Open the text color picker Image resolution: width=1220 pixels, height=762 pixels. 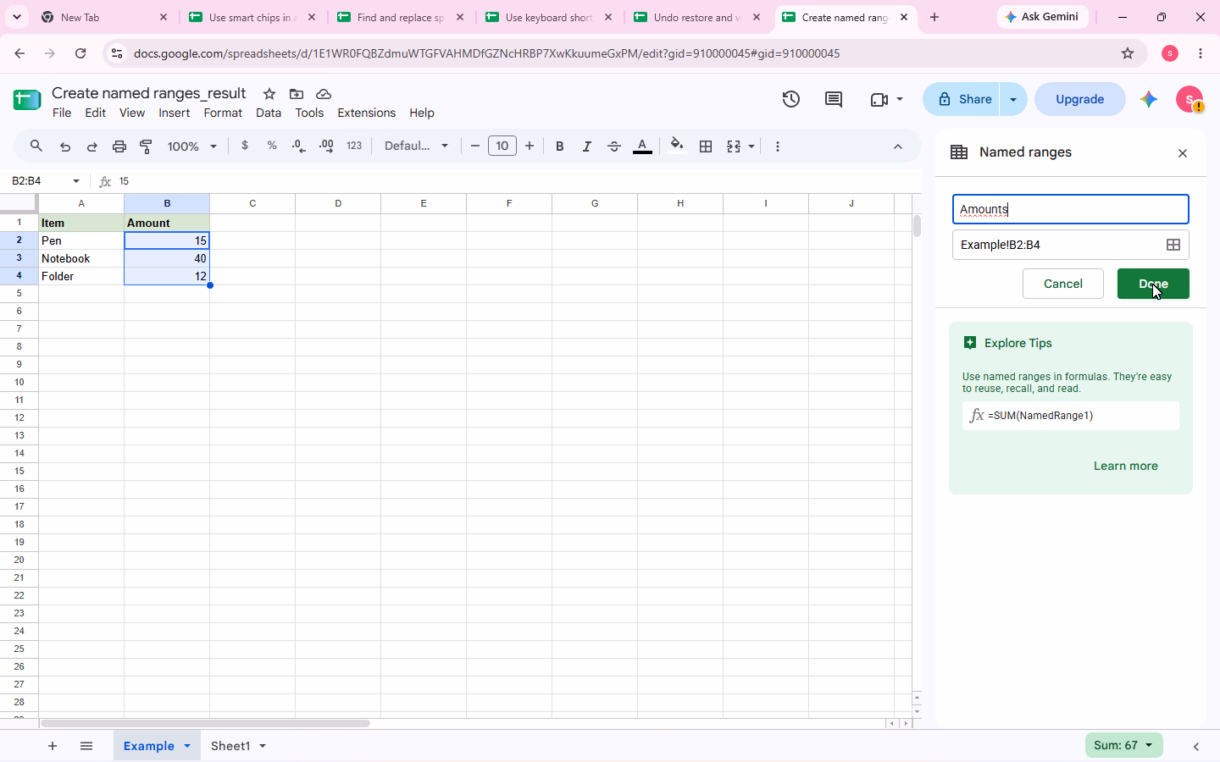643,146
